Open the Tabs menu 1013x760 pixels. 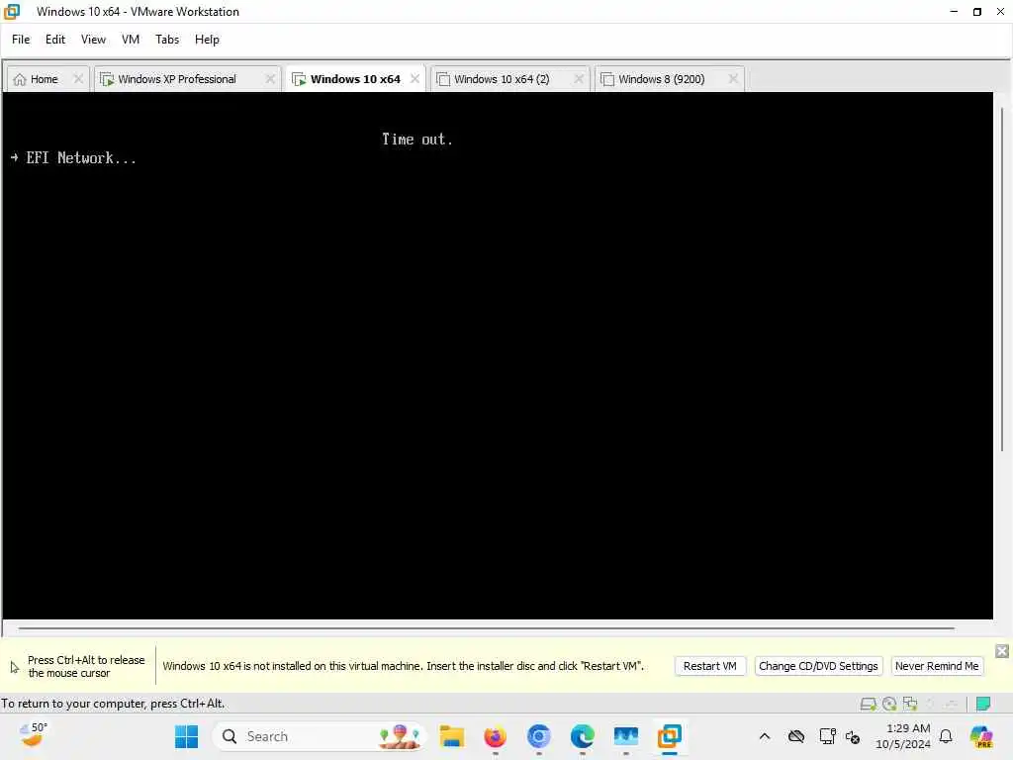[166, 40]
